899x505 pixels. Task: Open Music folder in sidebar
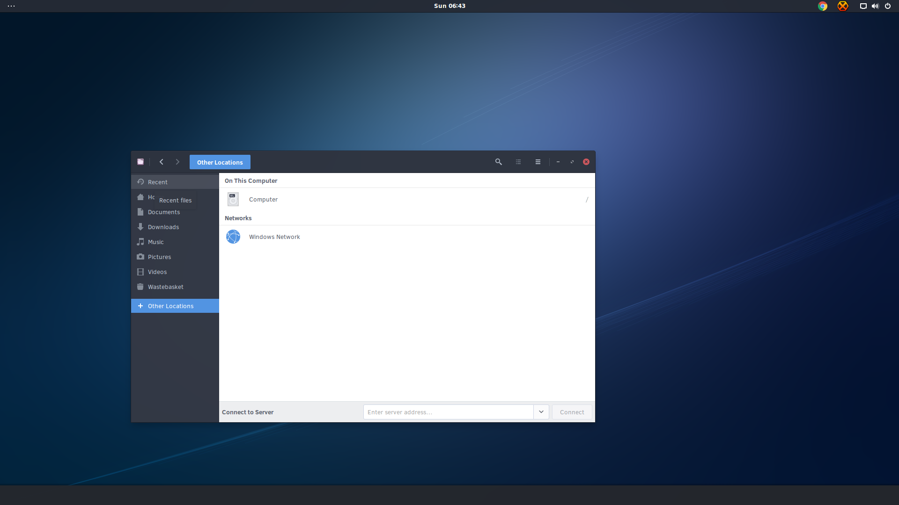click(x=175, y=242)
